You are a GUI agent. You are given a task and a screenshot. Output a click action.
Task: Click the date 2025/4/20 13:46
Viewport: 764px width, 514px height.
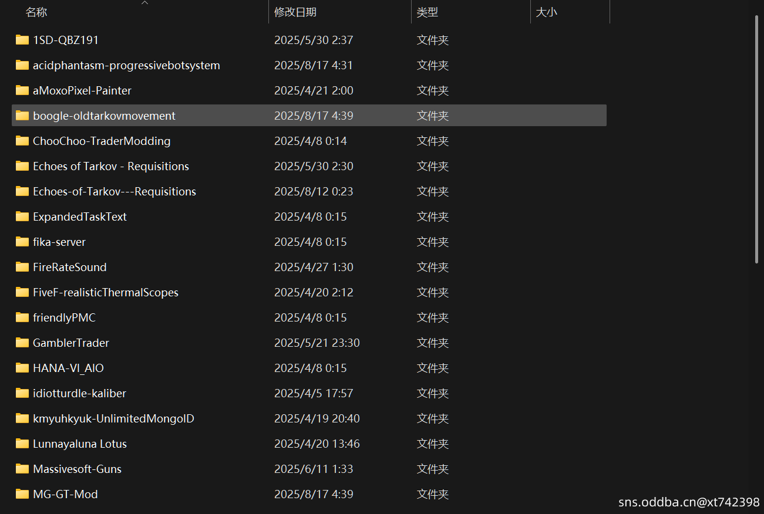click(317, 444)
